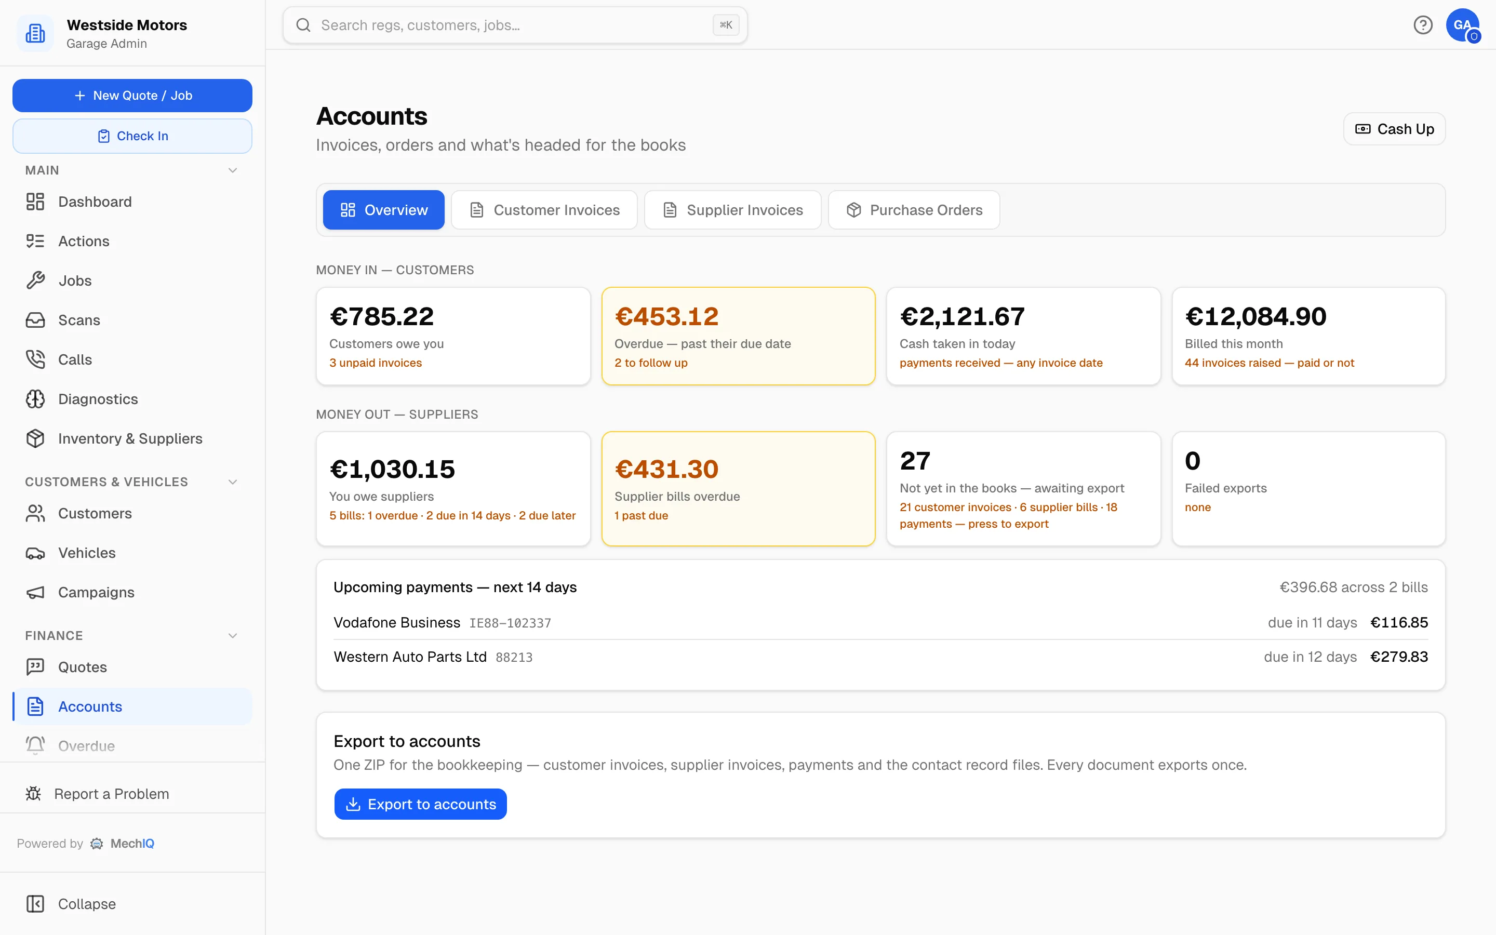Open the 0 Failed exports card
This screenshot has height=935, width=1496.
(1308, 488)
